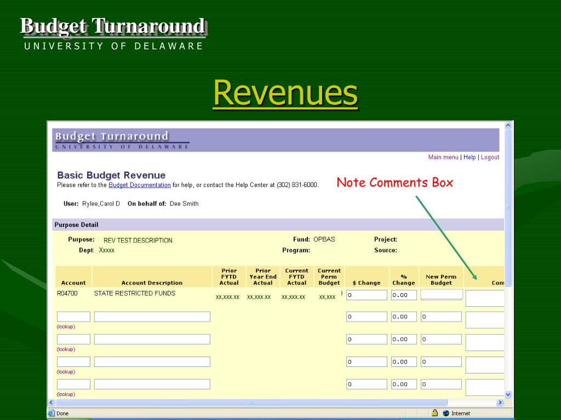Click the Internet zone globe icon
This screenshot has width=561, height=420.
(446, 413)
